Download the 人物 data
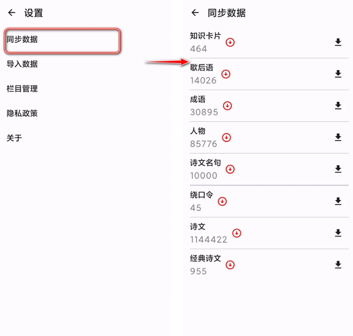Screen dimensions: 353x336 [x=338, y=137]
